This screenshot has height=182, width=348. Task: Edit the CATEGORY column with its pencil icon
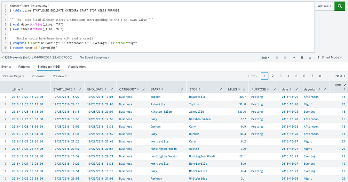(143, 89)
